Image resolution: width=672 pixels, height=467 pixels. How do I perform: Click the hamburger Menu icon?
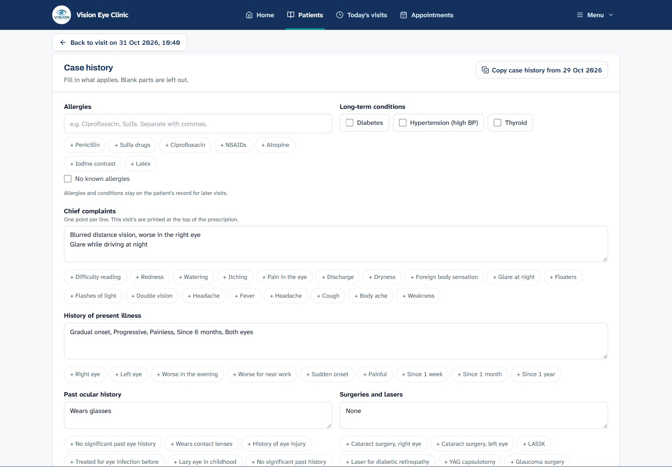click(x=580, y=15)
